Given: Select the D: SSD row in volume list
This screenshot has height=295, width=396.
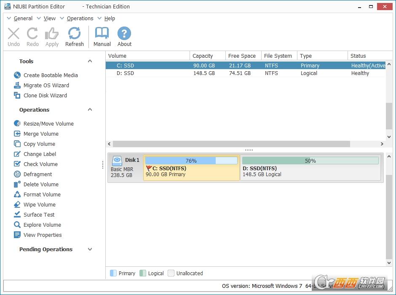Looking at the screenshot, I should pyautogui.click(x=246, y=73).
